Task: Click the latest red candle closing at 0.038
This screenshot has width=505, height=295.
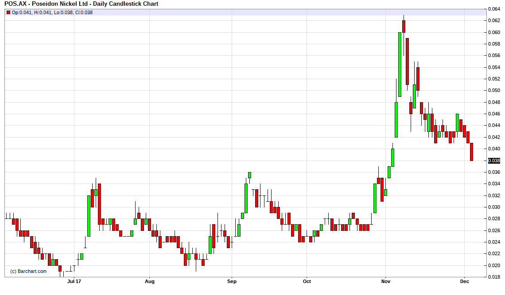Action: click(471, 152)
